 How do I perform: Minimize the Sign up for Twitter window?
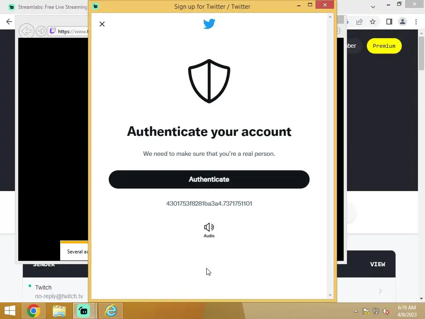click(299, 5)
